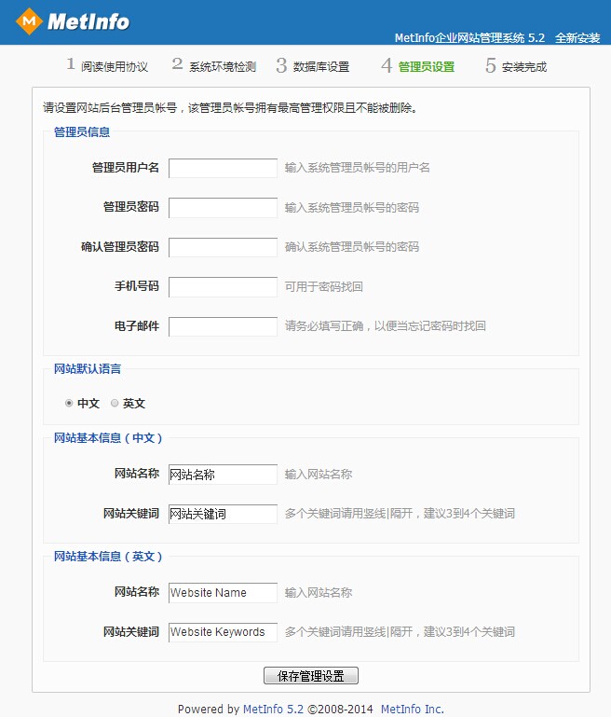Select the 英文 language radio button
611x717 pixels.
115,403
